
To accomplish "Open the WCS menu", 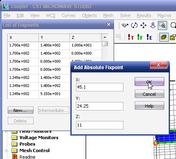I will 51,15.
